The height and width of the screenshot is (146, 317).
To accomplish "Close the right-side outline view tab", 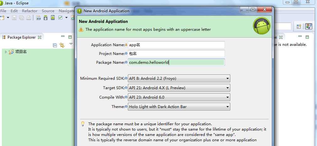I will click(281, 37).
